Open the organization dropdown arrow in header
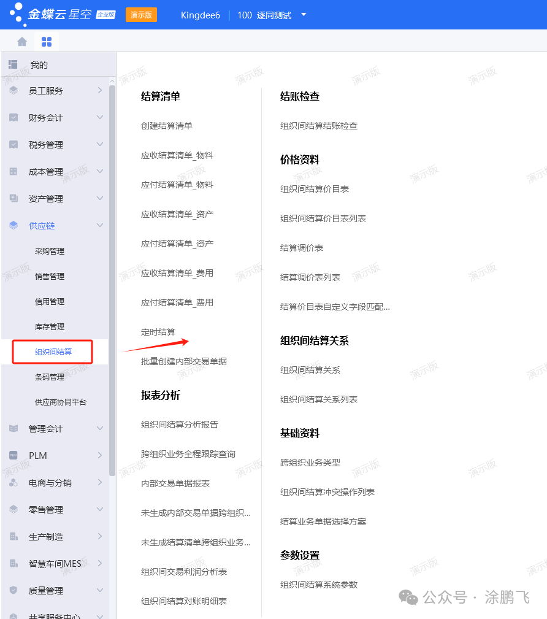Screen dimensions: 547x619 coord(304,15)
